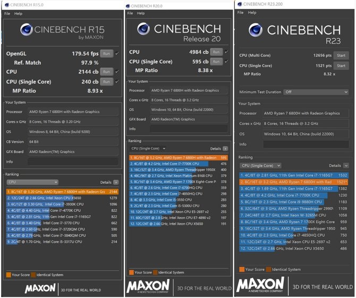Start CPU (Multi Core) test in R23

click(341, 55)
